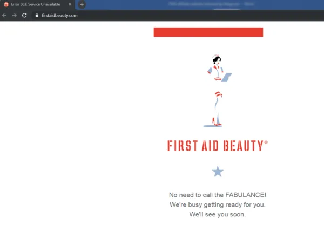
Task: Select the Error 503: Service Unavailable tab
Action: click(37, 4)
